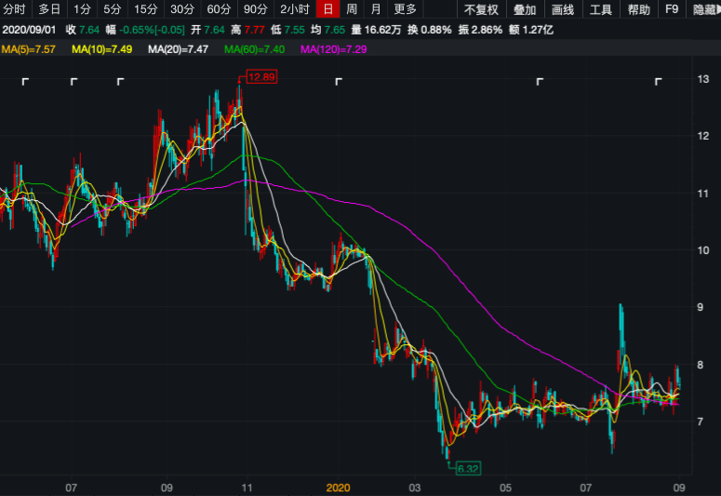Switch to the 月 monthly chart period

(376, 10)
